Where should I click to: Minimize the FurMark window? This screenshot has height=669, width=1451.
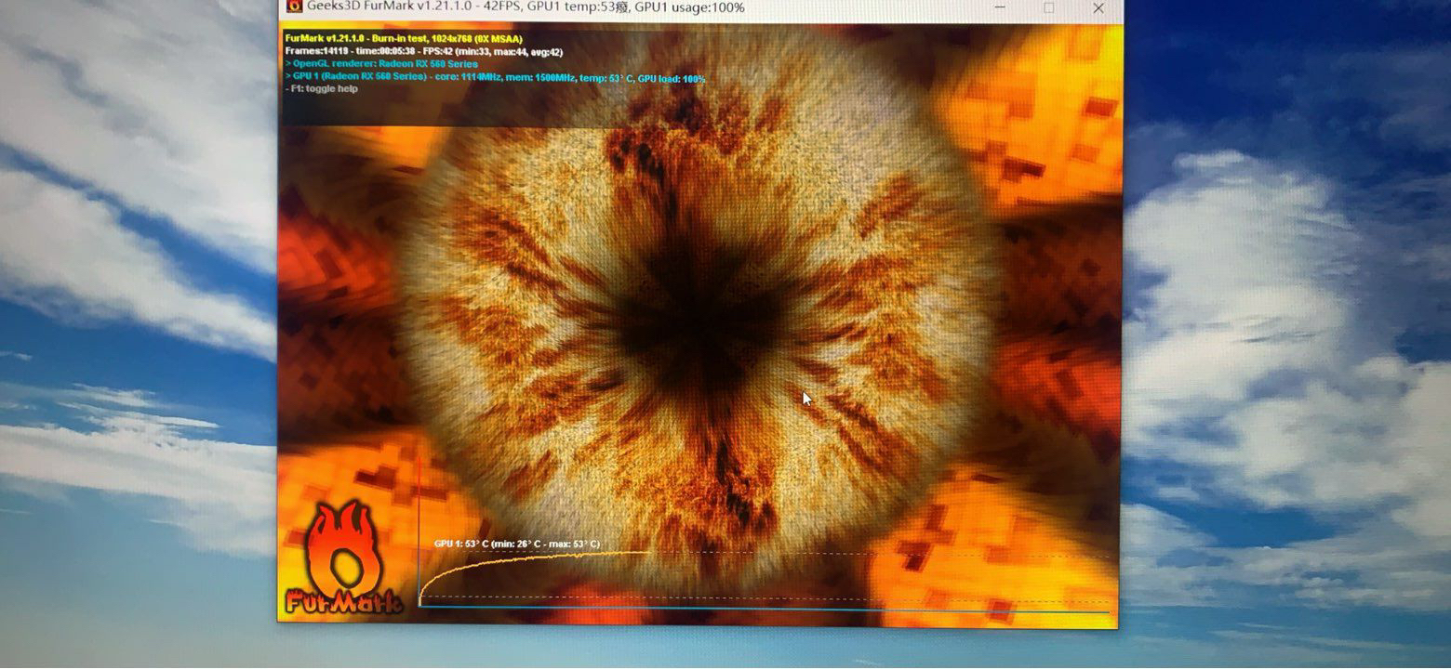tap(1000, 7)
